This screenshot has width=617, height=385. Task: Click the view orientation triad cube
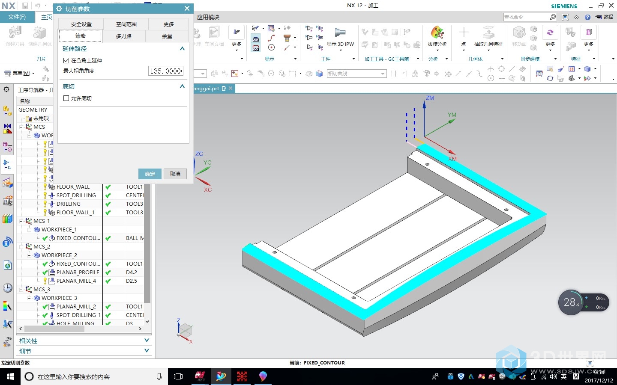(x=185, y=331)
